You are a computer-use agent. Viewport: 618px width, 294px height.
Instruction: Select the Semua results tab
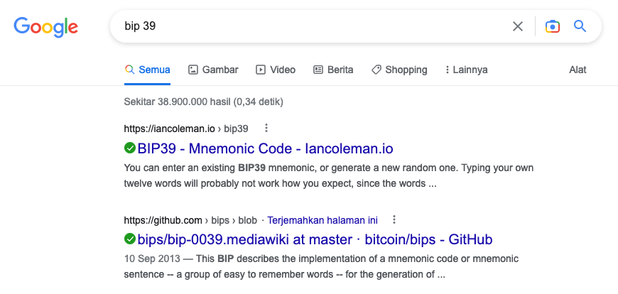(148, 70)
